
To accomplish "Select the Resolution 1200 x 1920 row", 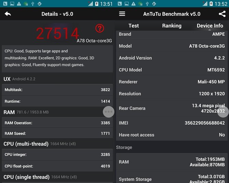I will click(172, 94).
